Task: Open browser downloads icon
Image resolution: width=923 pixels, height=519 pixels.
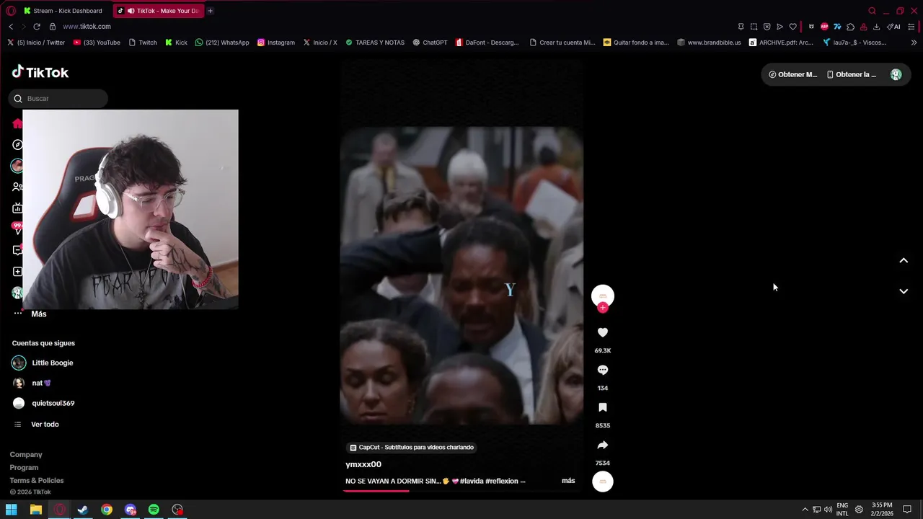Action: click(x=876, y=27)
